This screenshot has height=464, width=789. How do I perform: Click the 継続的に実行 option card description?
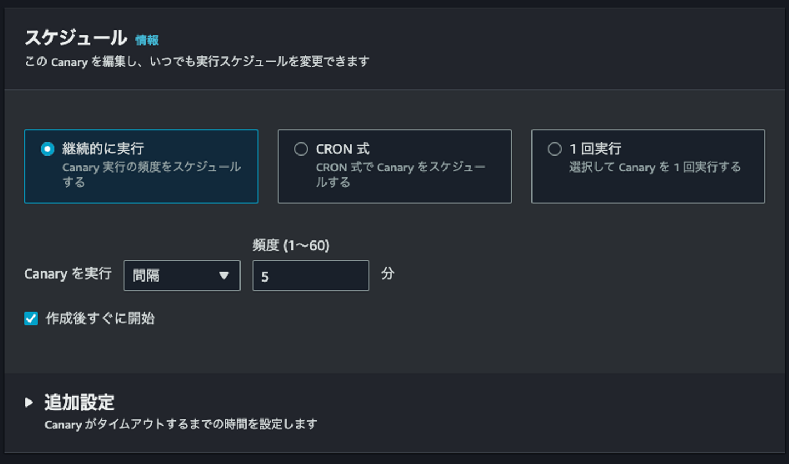pos(151,174)
